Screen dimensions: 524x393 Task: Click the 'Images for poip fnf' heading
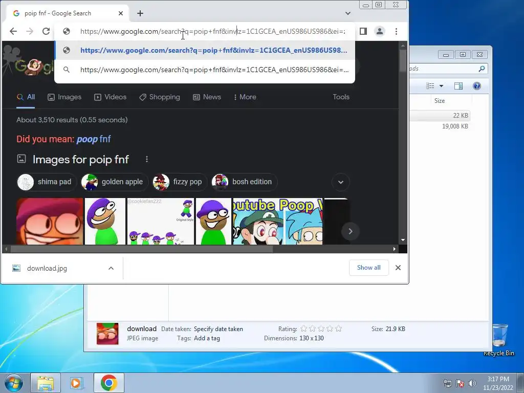[x=80, y=160]
